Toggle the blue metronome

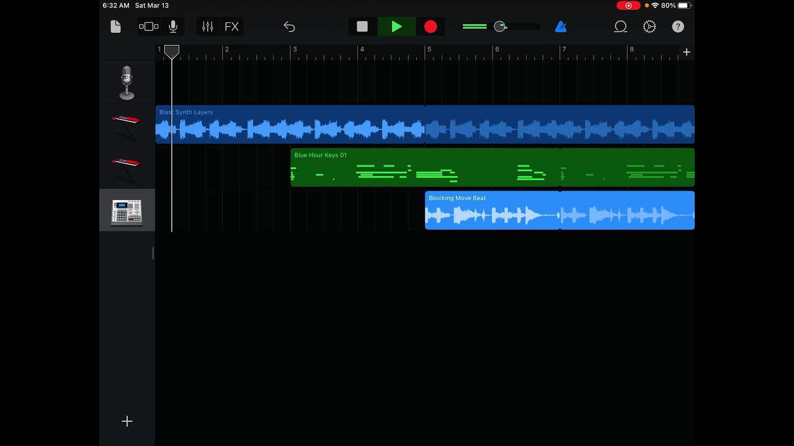click(561, 27)
